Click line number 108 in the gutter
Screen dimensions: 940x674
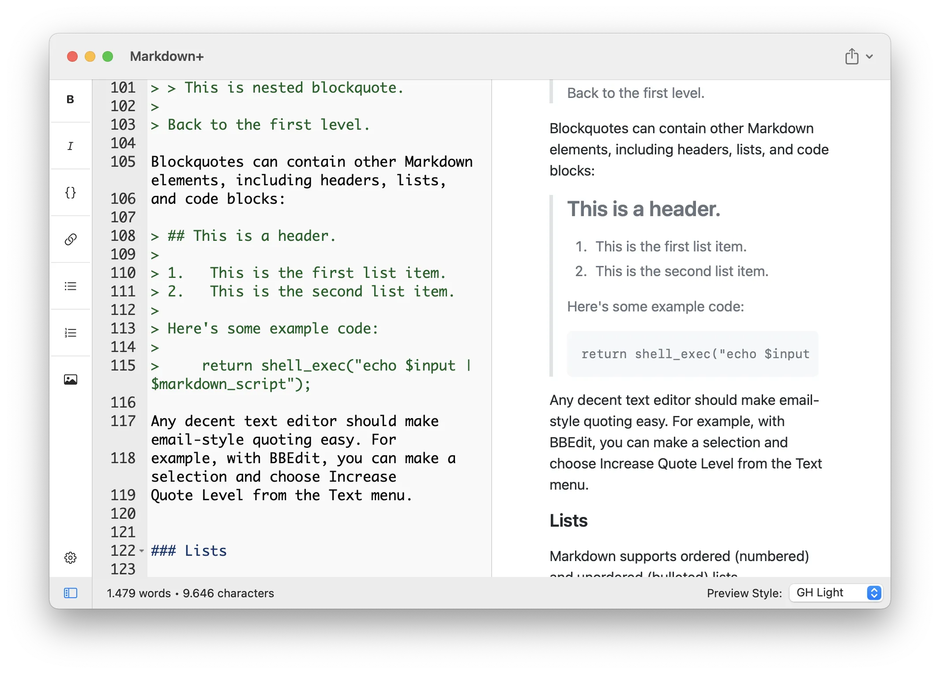(123, 236)
